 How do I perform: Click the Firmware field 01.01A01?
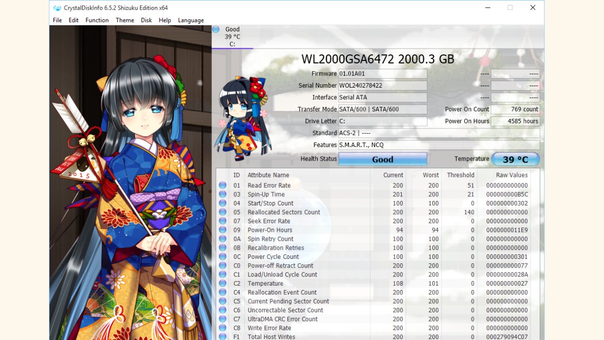coord(383,74)
